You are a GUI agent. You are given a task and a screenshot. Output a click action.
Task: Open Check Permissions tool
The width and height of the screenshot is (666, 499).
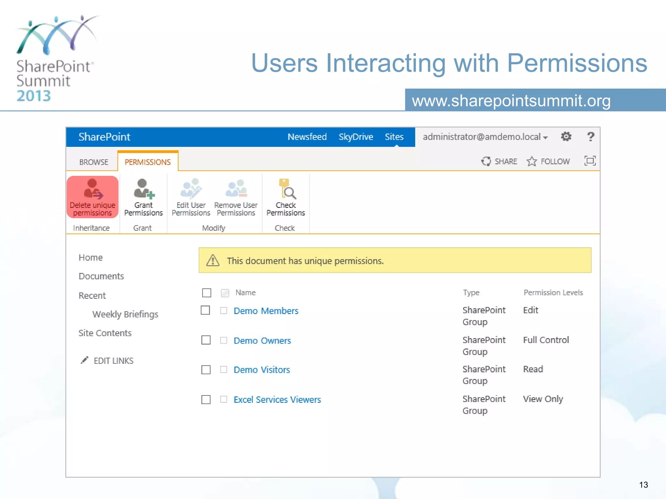(286, 197)
